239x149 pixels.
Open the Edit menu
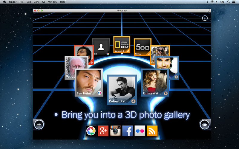click(x=29, y=2)
